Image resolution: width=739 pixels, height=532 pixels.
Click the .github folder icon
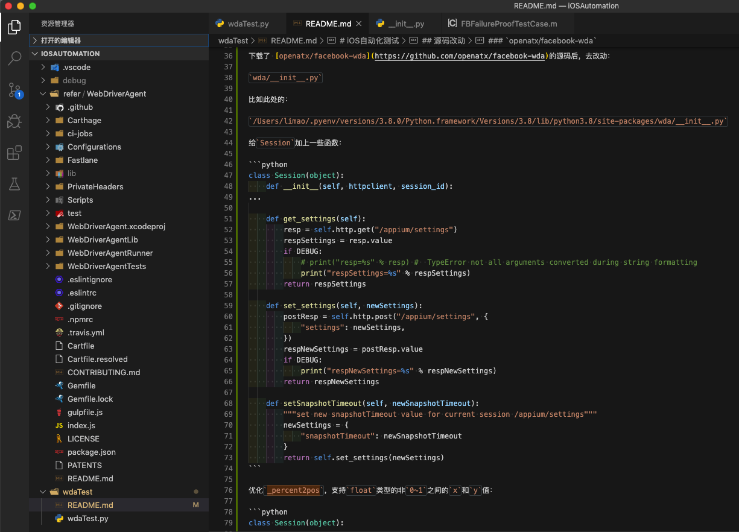pos(59,107)
